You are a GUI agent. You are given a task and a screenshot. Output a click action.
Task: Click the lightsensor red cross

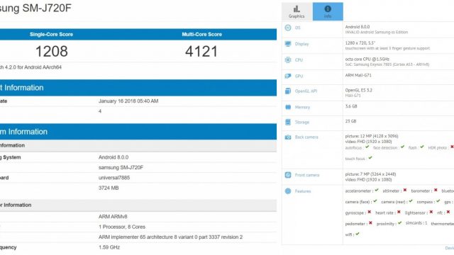point(431,212)
